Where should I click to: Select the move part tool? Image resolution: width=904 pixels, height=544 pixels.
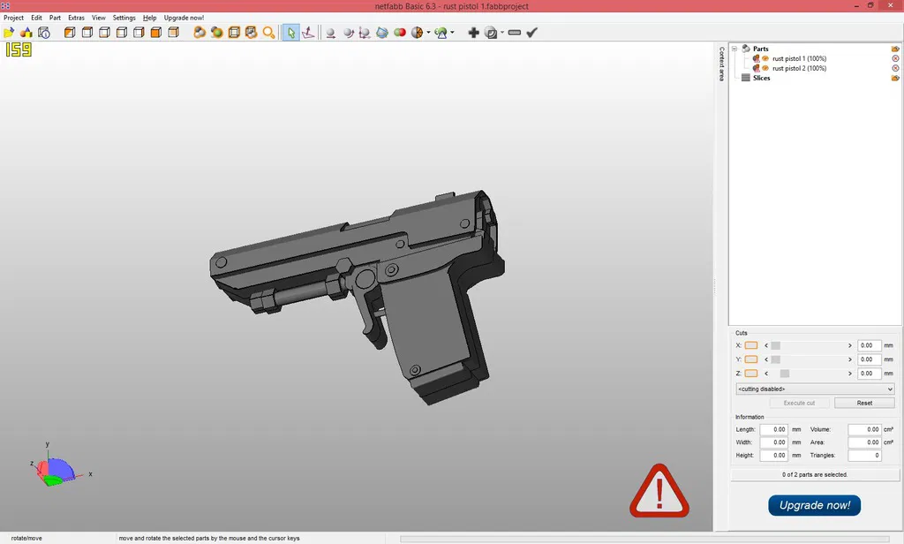330,33
